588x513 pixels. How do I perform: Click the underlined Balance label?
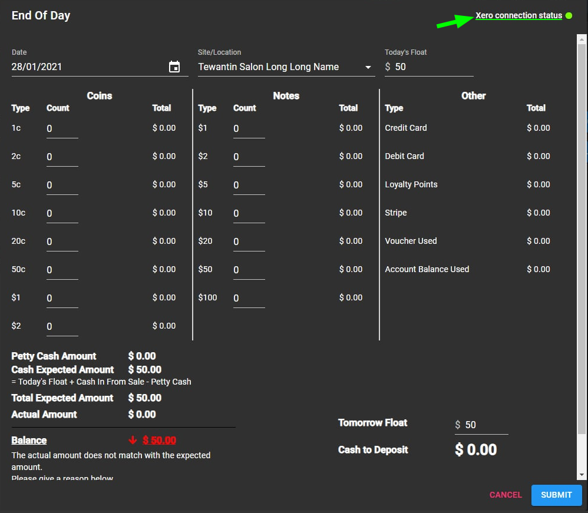pos(29,441)
